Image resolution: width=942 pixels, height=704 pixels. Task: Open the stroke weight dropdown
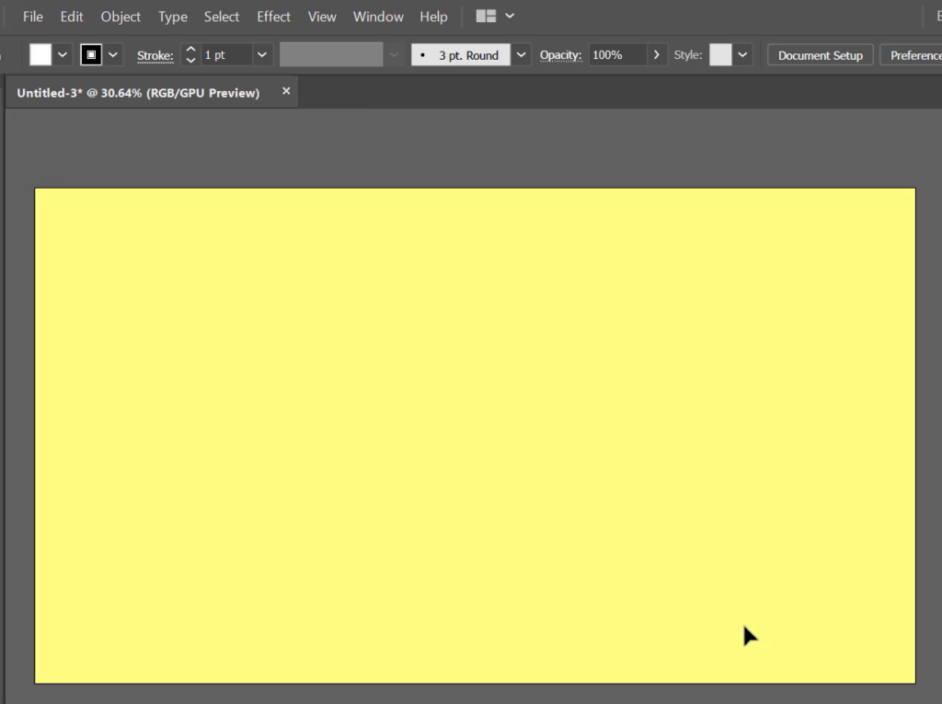261,54
